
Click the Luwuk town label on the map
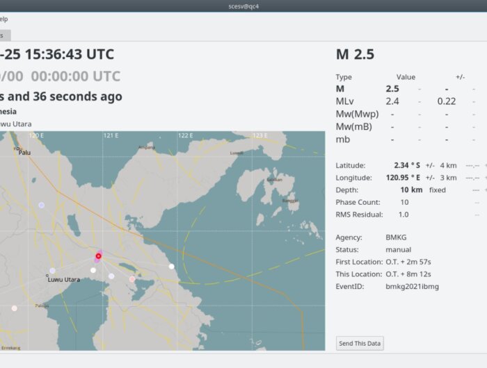(237, 153)
